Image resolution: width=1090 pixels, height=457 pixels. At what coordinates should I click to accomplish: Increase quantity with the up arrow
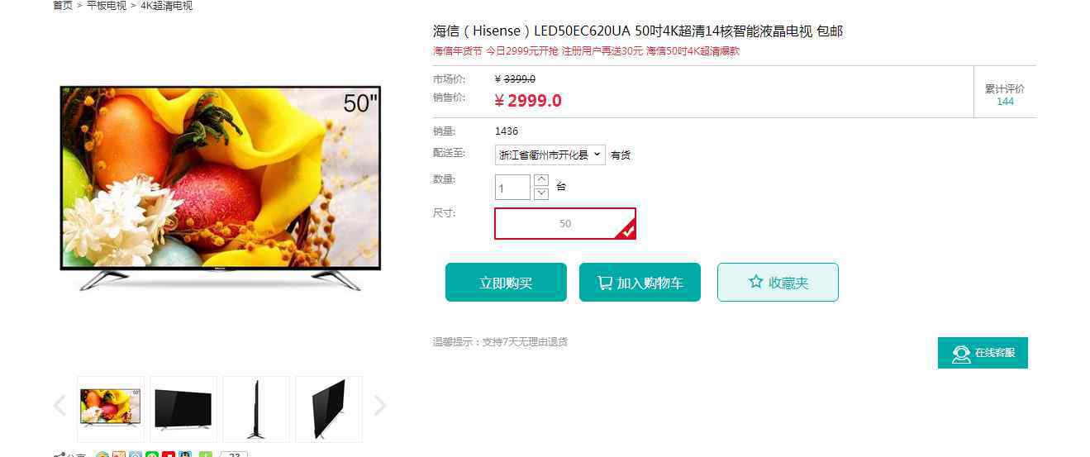tap(541, 179)
